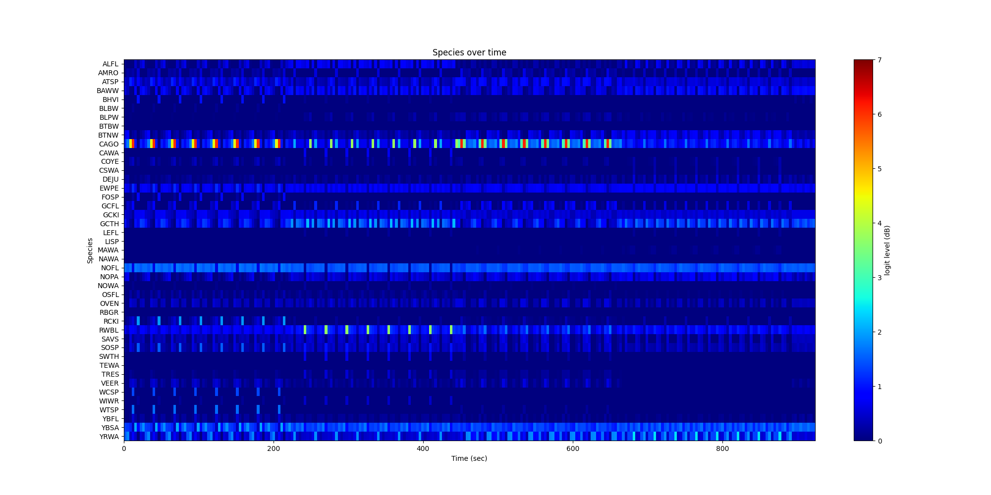The image size is (991, 495).
Task: Click the 'Time (sec)' x-axis label
Action: click(x=469, y=459)
